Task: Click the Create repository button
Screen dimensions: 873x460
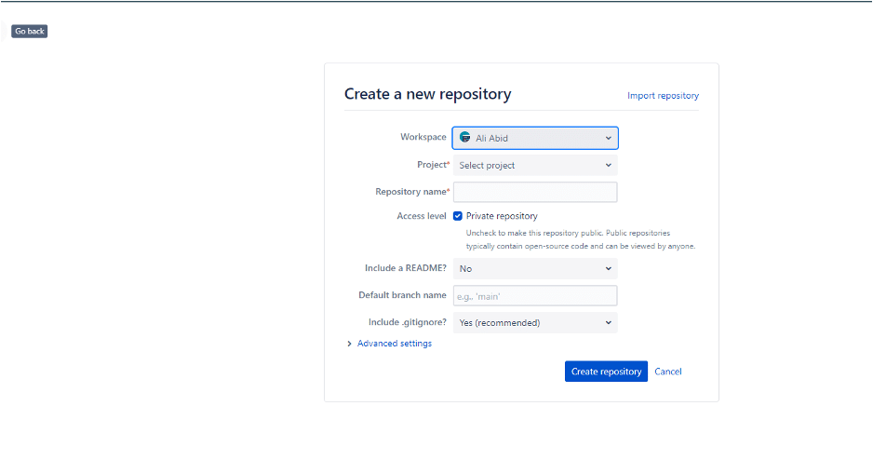Action: pos(606,372)
